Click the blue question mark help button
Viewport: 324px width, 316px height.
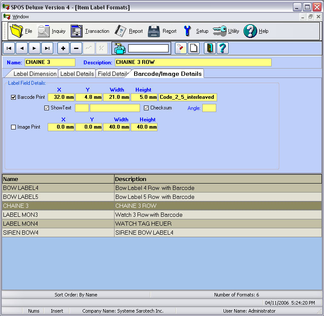point(223,49)
